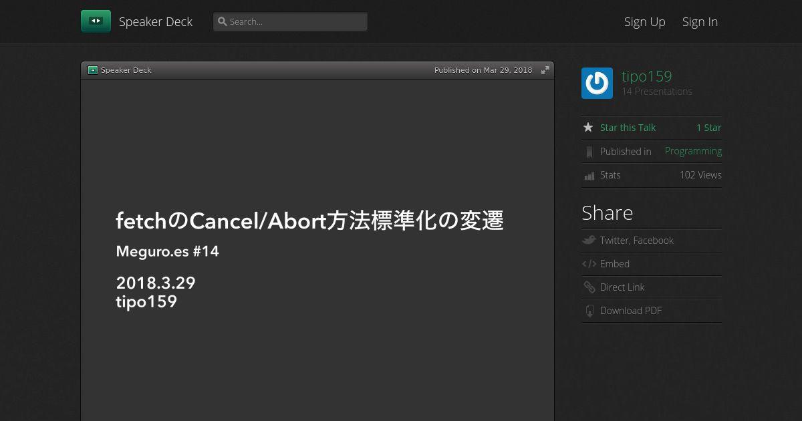Click the '14 Presentations' text
The height and width of the screenshot is (421, 802).
pyautogui.click(x=657, y=92)
